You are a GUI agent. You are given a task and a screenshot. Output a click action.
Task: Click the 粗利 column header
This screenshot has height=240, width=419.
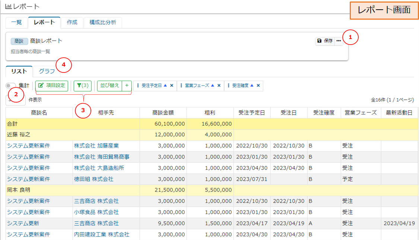pos(210,113)
